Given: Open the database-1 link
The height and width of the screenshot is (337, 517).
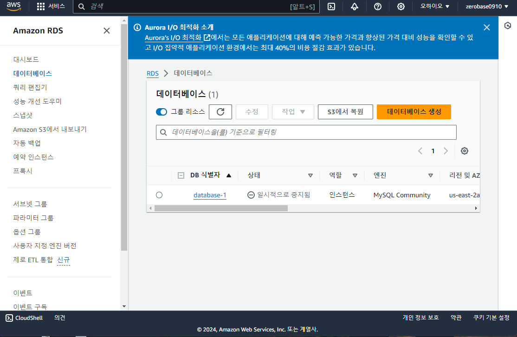Looking at the screenshot, I should (x=210, y=195).
